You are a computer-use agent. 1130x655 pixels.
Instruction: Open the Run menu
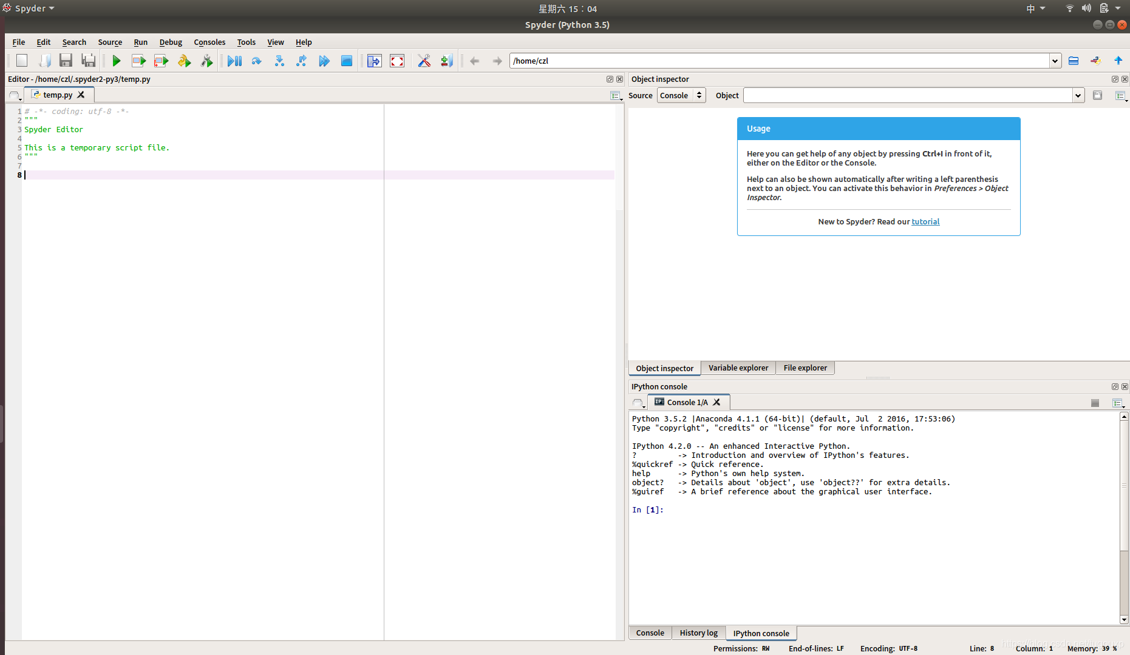(x=141, y=42)
